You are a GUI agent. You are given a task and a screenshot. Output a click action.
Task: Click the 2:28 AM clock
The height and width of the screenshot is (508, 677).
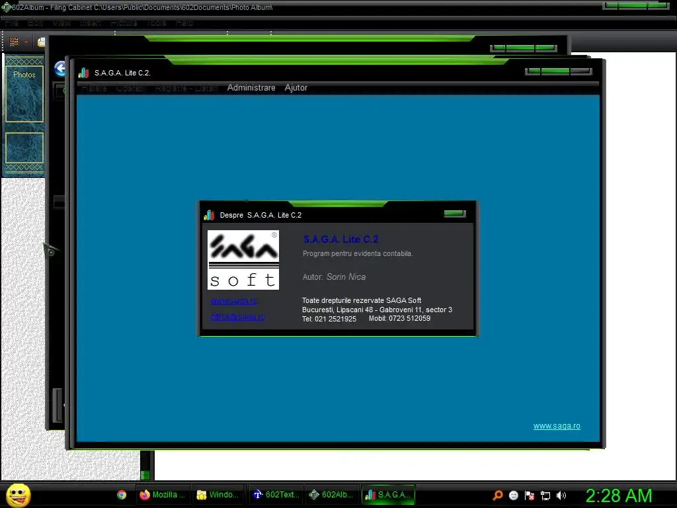(619, 496)
